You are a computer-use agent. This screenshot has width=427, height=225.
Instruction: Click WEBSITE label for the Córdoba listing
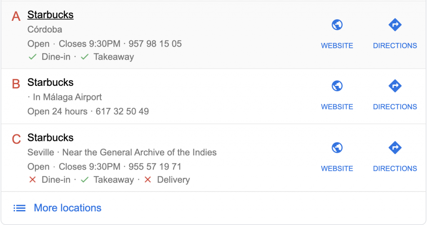(x=337, y=46)
